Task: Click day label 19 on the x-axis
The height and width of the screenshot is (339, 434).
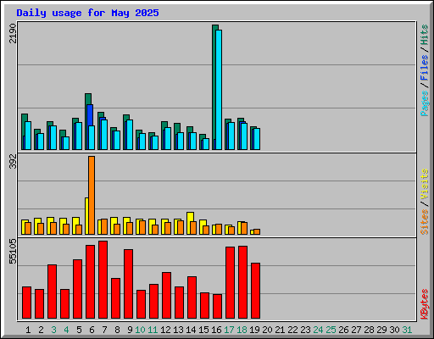Action: (254, 330)
